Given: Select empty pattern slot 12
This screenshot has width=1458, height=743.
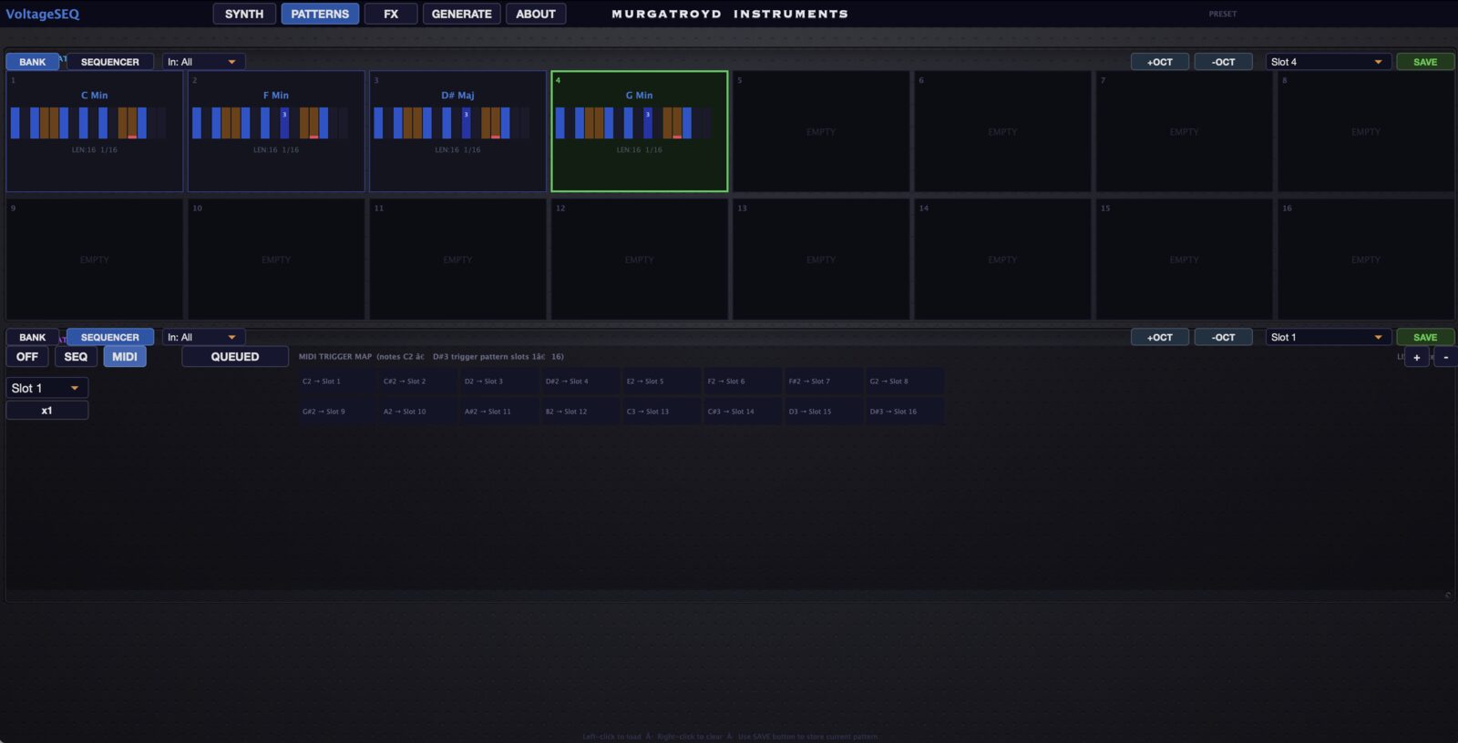Looking at the screenshot, I should coord(640,260).
